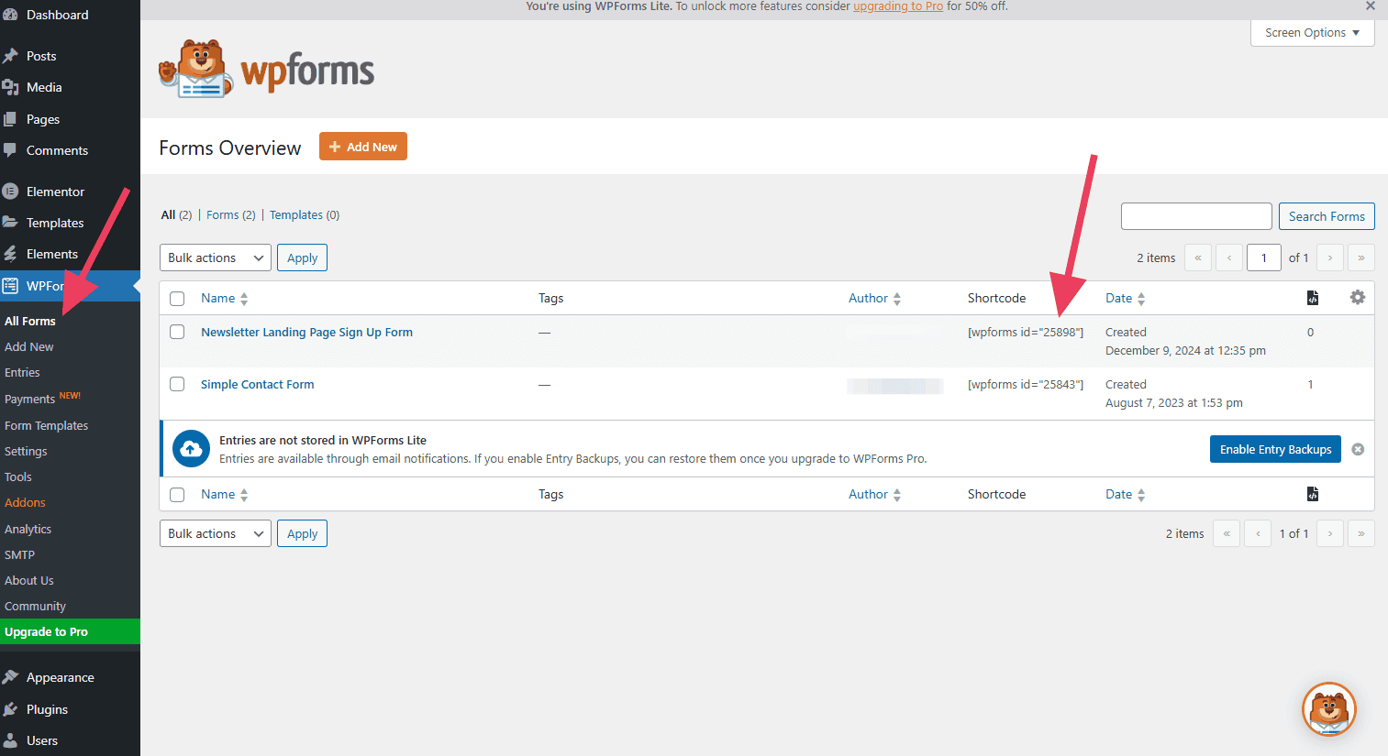Click the Pages icon in sidebar
This screenshot has width=1388, height=756.
click(10, 119)
